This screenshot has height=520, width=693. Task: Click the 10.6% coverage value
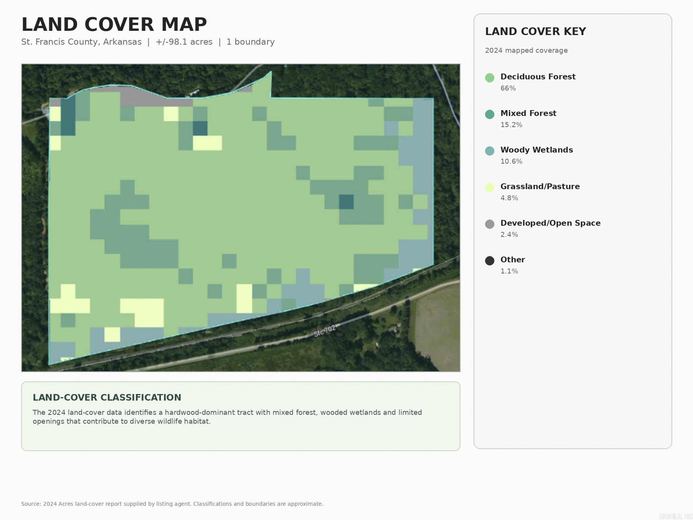(511, 161)
